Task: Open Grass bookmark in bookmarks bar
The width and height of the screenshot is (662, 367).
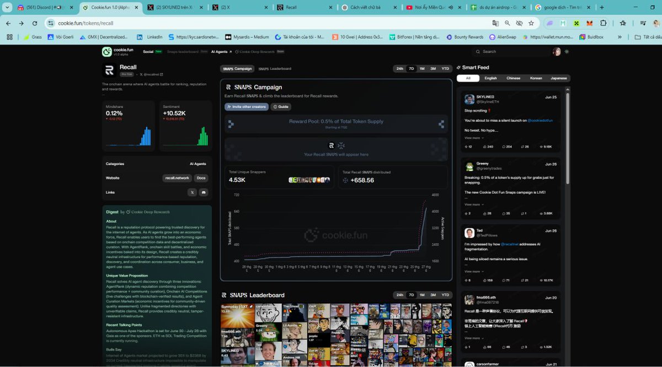Action: coord(33,37)
